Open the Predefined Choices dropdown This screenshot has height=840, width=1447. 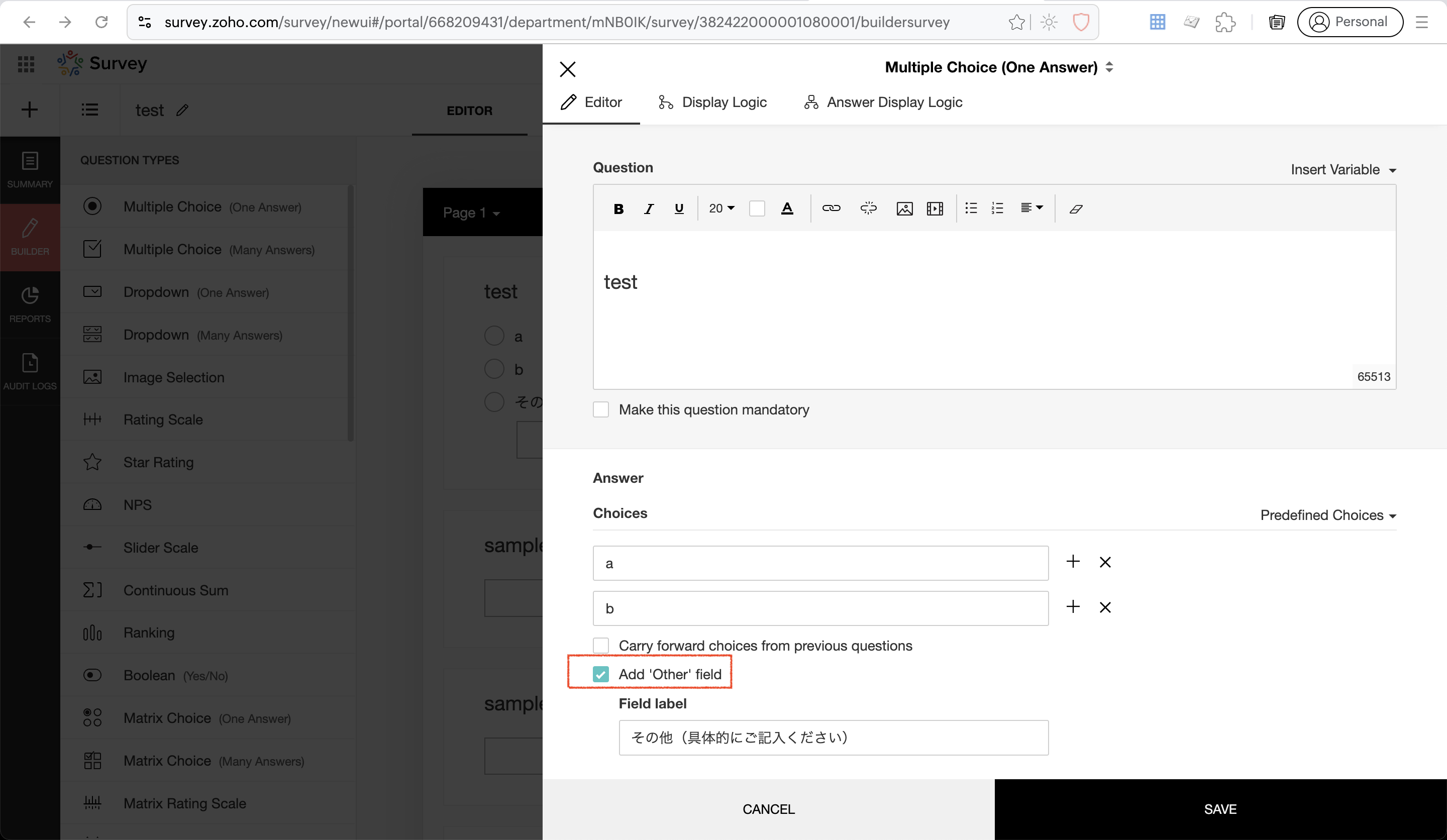[1327, 515]
